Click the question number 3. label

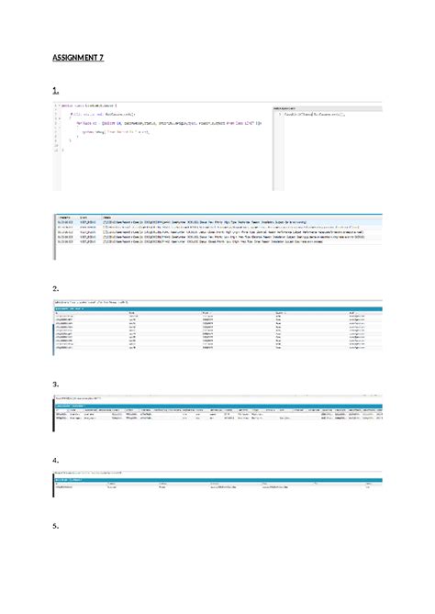click(x=56, y=385)
